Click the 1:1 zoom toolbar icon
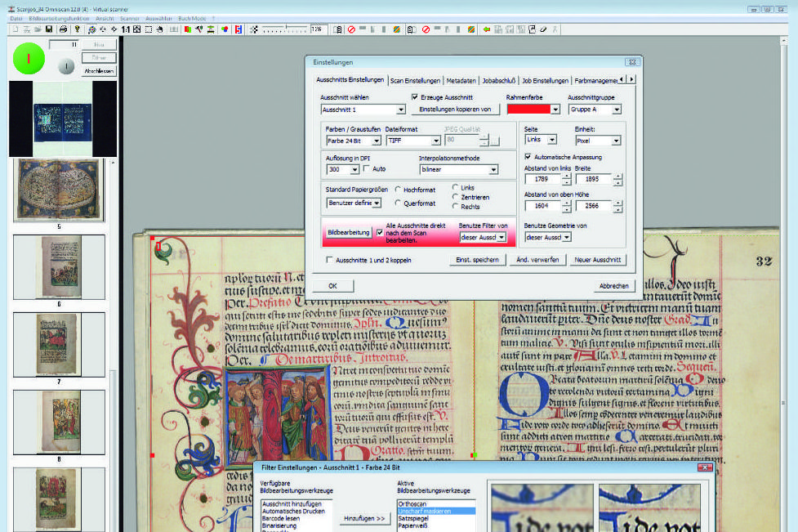Viewport: 798px width, 532px height. 126,29
